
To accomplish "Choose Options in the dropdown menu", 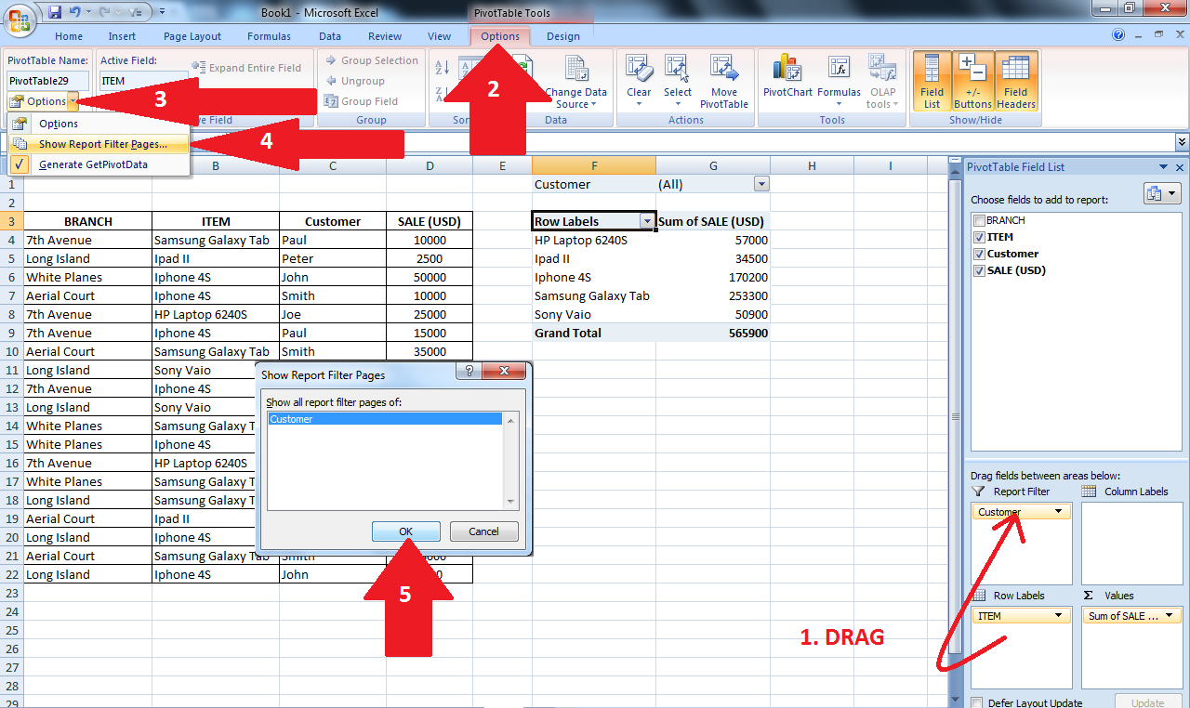I will coord(99,124).
